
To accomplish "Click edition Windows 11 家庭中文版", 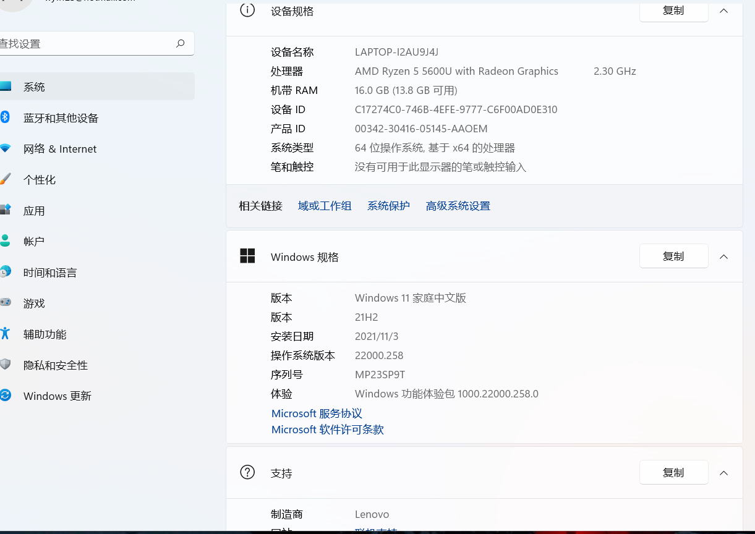I will click(x=411, y=298).
